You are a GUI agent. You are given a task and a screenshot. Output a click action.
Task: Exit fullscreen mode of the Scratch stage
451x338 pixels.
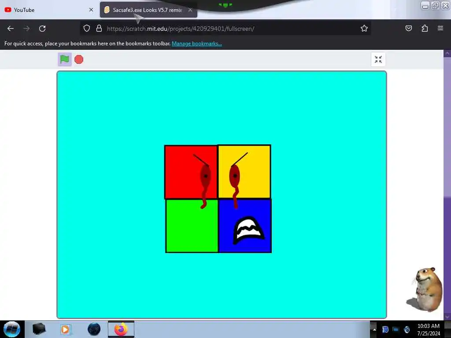pyautogui.click(x=378, y=59)
